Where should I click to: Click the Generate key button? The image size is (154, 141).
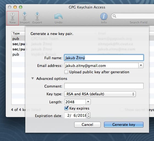[124, 124]
